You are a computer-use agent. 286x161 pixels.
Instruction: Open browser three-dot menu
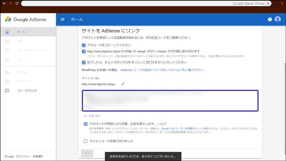282,4
